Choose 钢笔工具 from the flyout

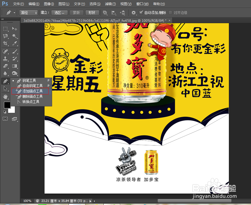pyautogui.click(x=31, y=80)
